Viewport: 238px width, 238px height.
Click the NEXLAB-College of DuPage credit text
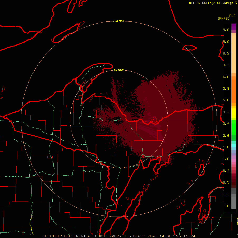point(213,3)
